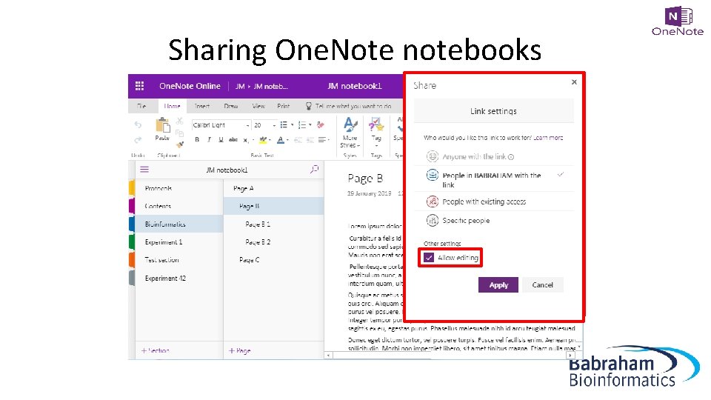Switch to the Home tab
Image resolution: width=711 pixels, height=400 pixels.
pyautogui.click(x=172, y=106)
